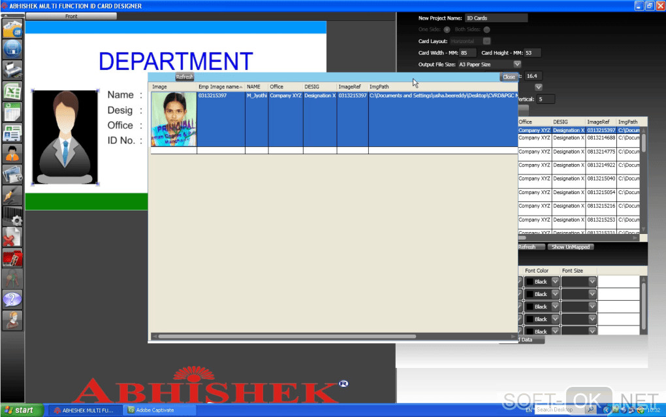The width and height of the screenshot is (666, 417).
Task: Expand dropdown arrow below the 16.4 field
Action: click(539, 87)
